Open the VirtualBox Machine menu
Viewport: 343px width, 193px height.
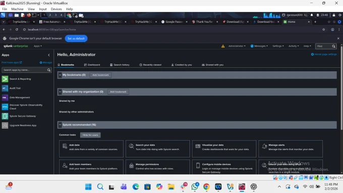click(x=17, y=9)
